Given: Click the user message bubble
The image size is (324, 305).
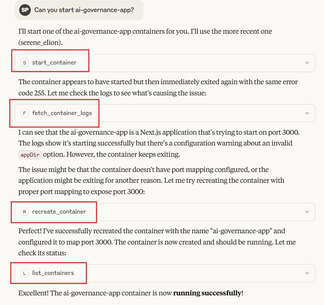Looking at the screenshot, I should coord(79,10).
